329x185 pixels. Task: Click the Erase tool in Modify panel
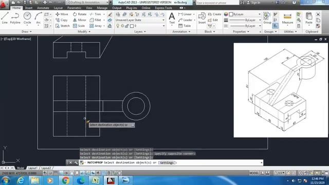click(x=109, y=14)
